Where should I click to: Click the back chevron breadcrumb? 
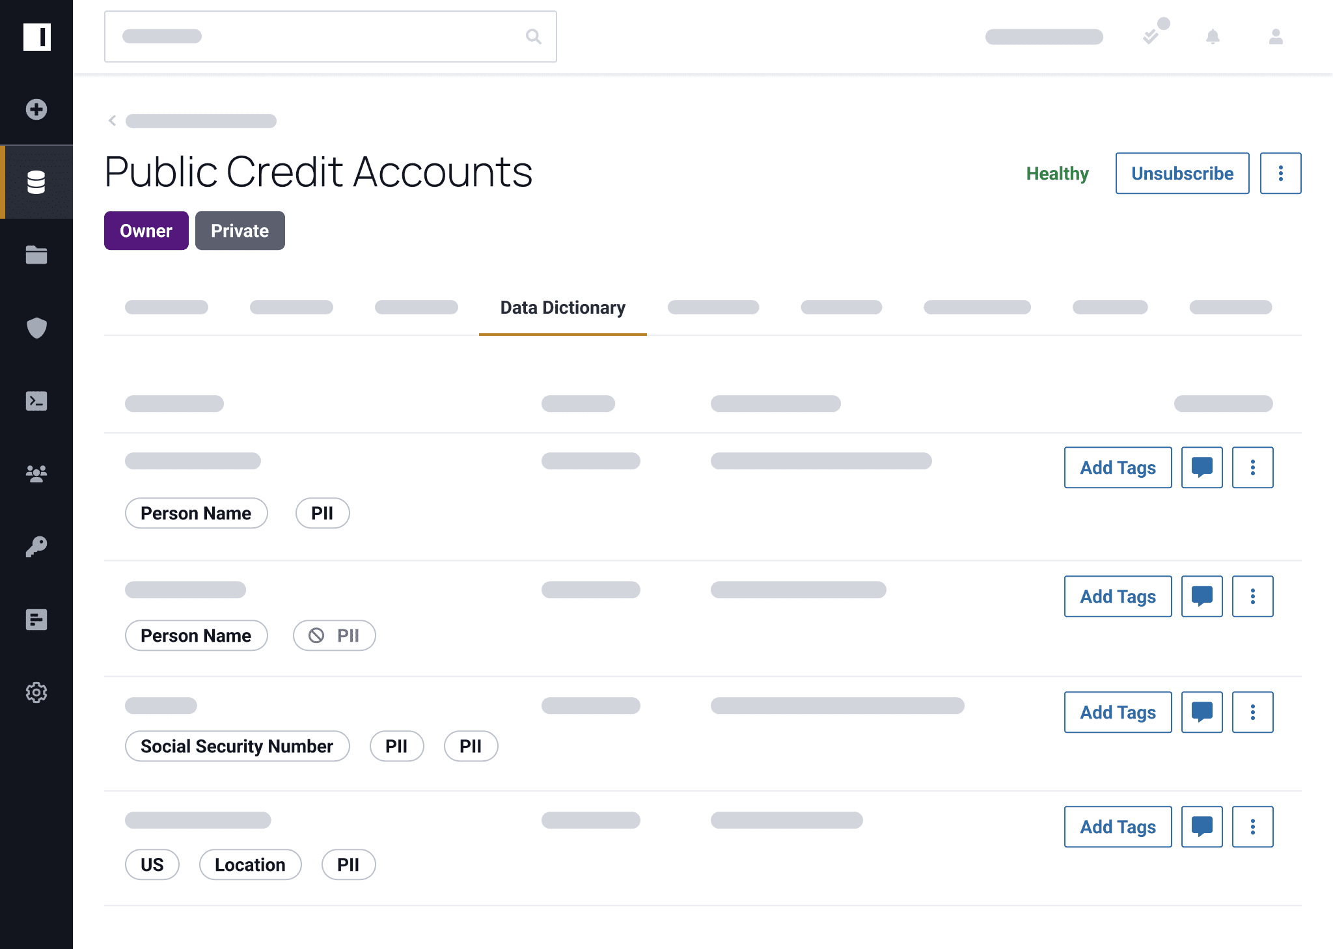coord(113,121)
